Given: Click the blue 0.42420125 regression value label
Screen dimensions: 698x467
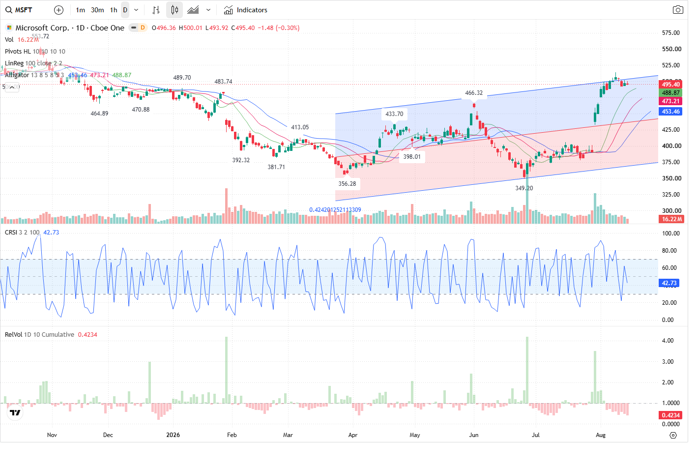Looking at the screenshot, I should click(x=335, y=210).
